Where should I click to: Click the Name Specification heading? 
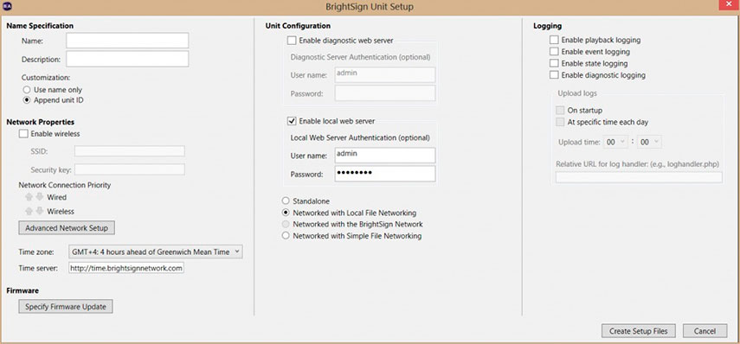40,26
